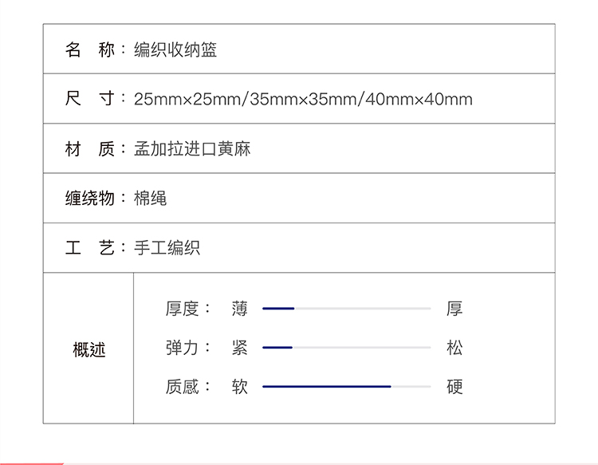Click the 薄 end label

click(x=240, y=309)
